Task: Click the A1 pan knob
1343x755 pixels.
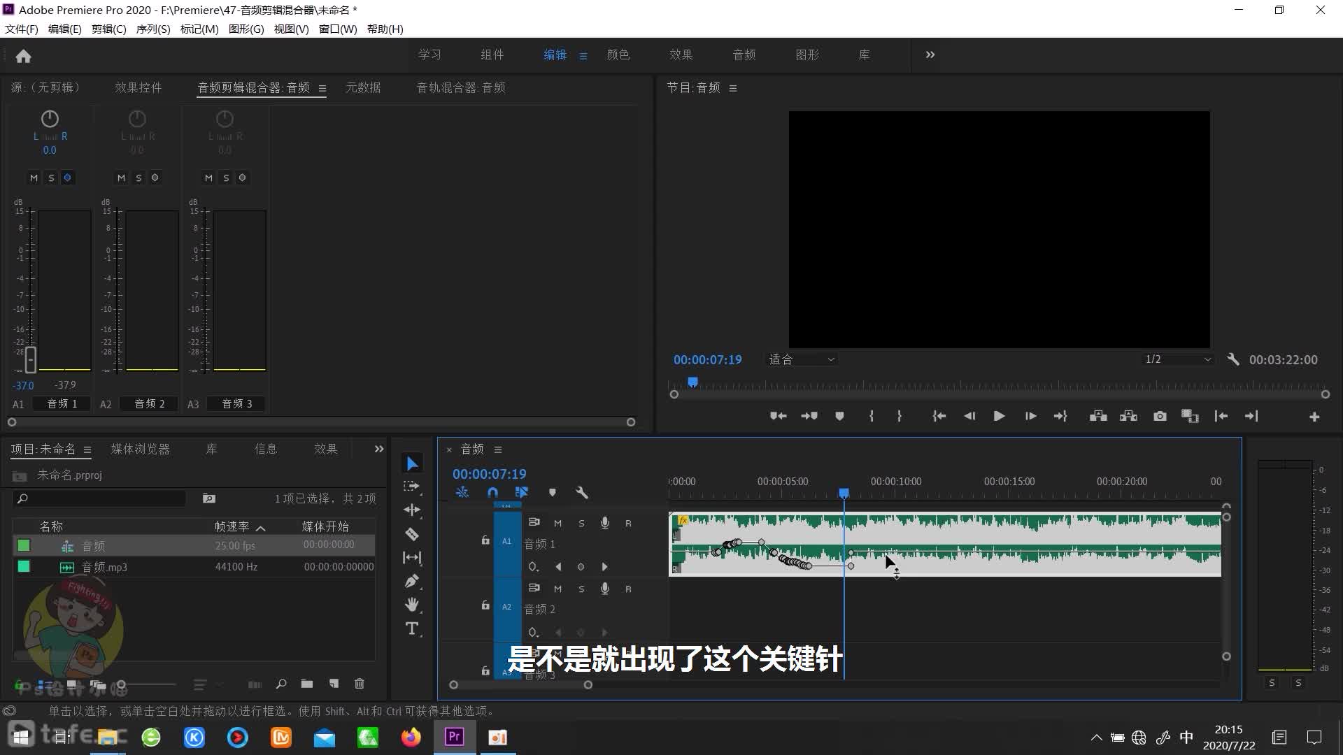Action: point(50,119)
